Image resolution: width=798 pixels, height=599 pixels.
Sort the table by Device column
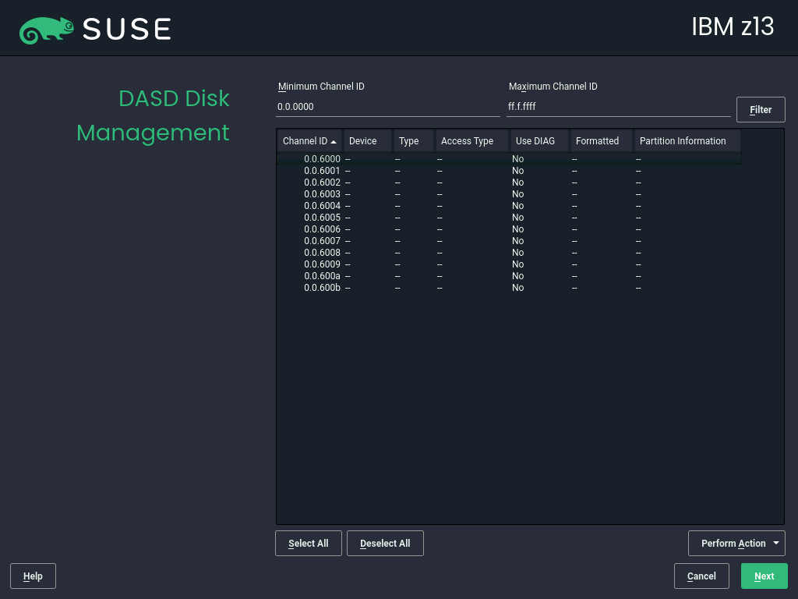(362, 141)
